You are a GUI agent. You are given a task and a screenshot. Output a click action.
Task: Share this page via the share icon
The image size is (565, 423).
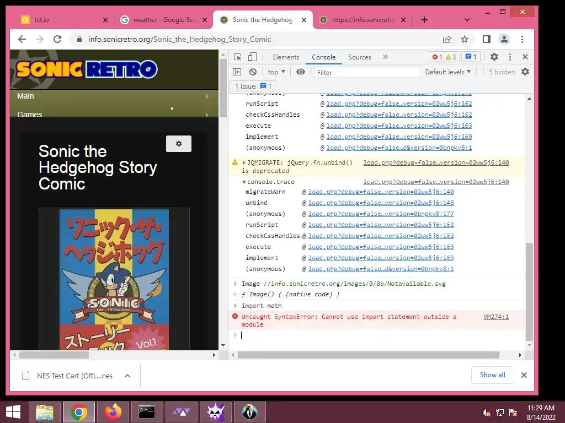tap(447, 39)
